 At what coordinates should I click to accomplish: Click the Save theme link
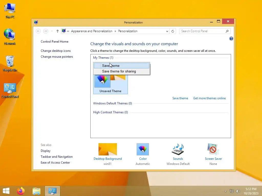pos(180,98)
